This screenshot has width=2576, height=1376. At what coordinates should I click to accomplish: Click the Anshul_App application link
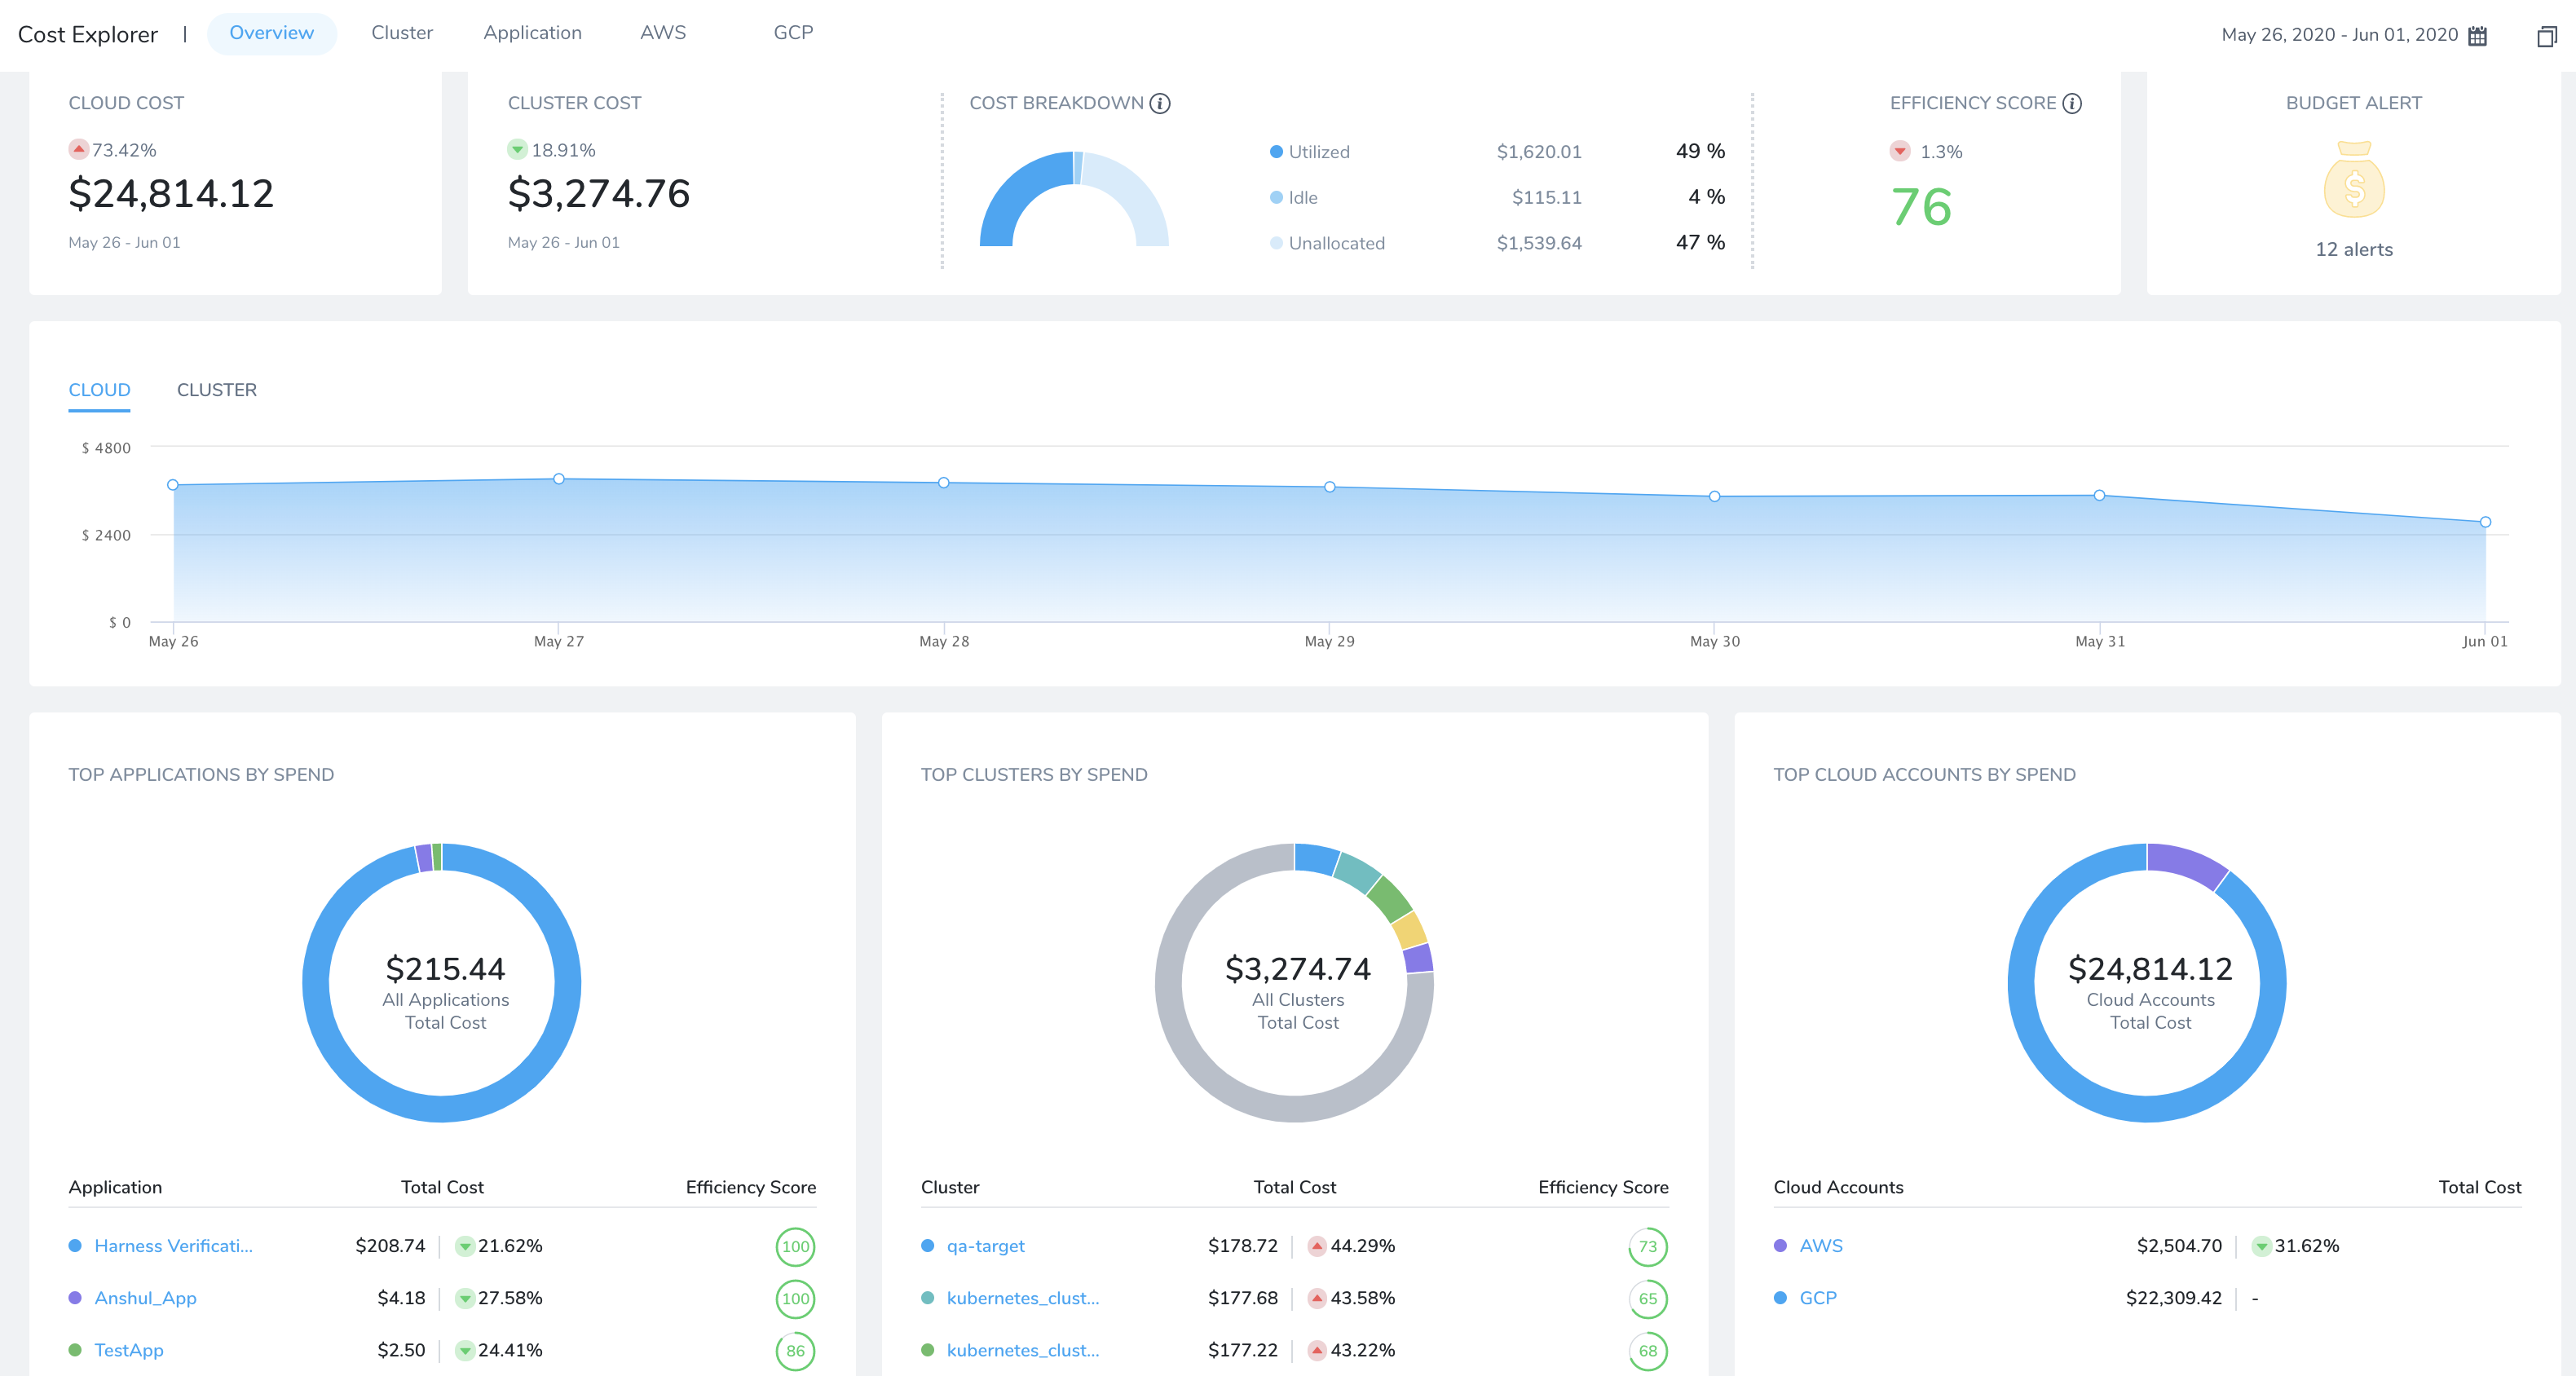pyautogui.click(x=145, y=1298)
